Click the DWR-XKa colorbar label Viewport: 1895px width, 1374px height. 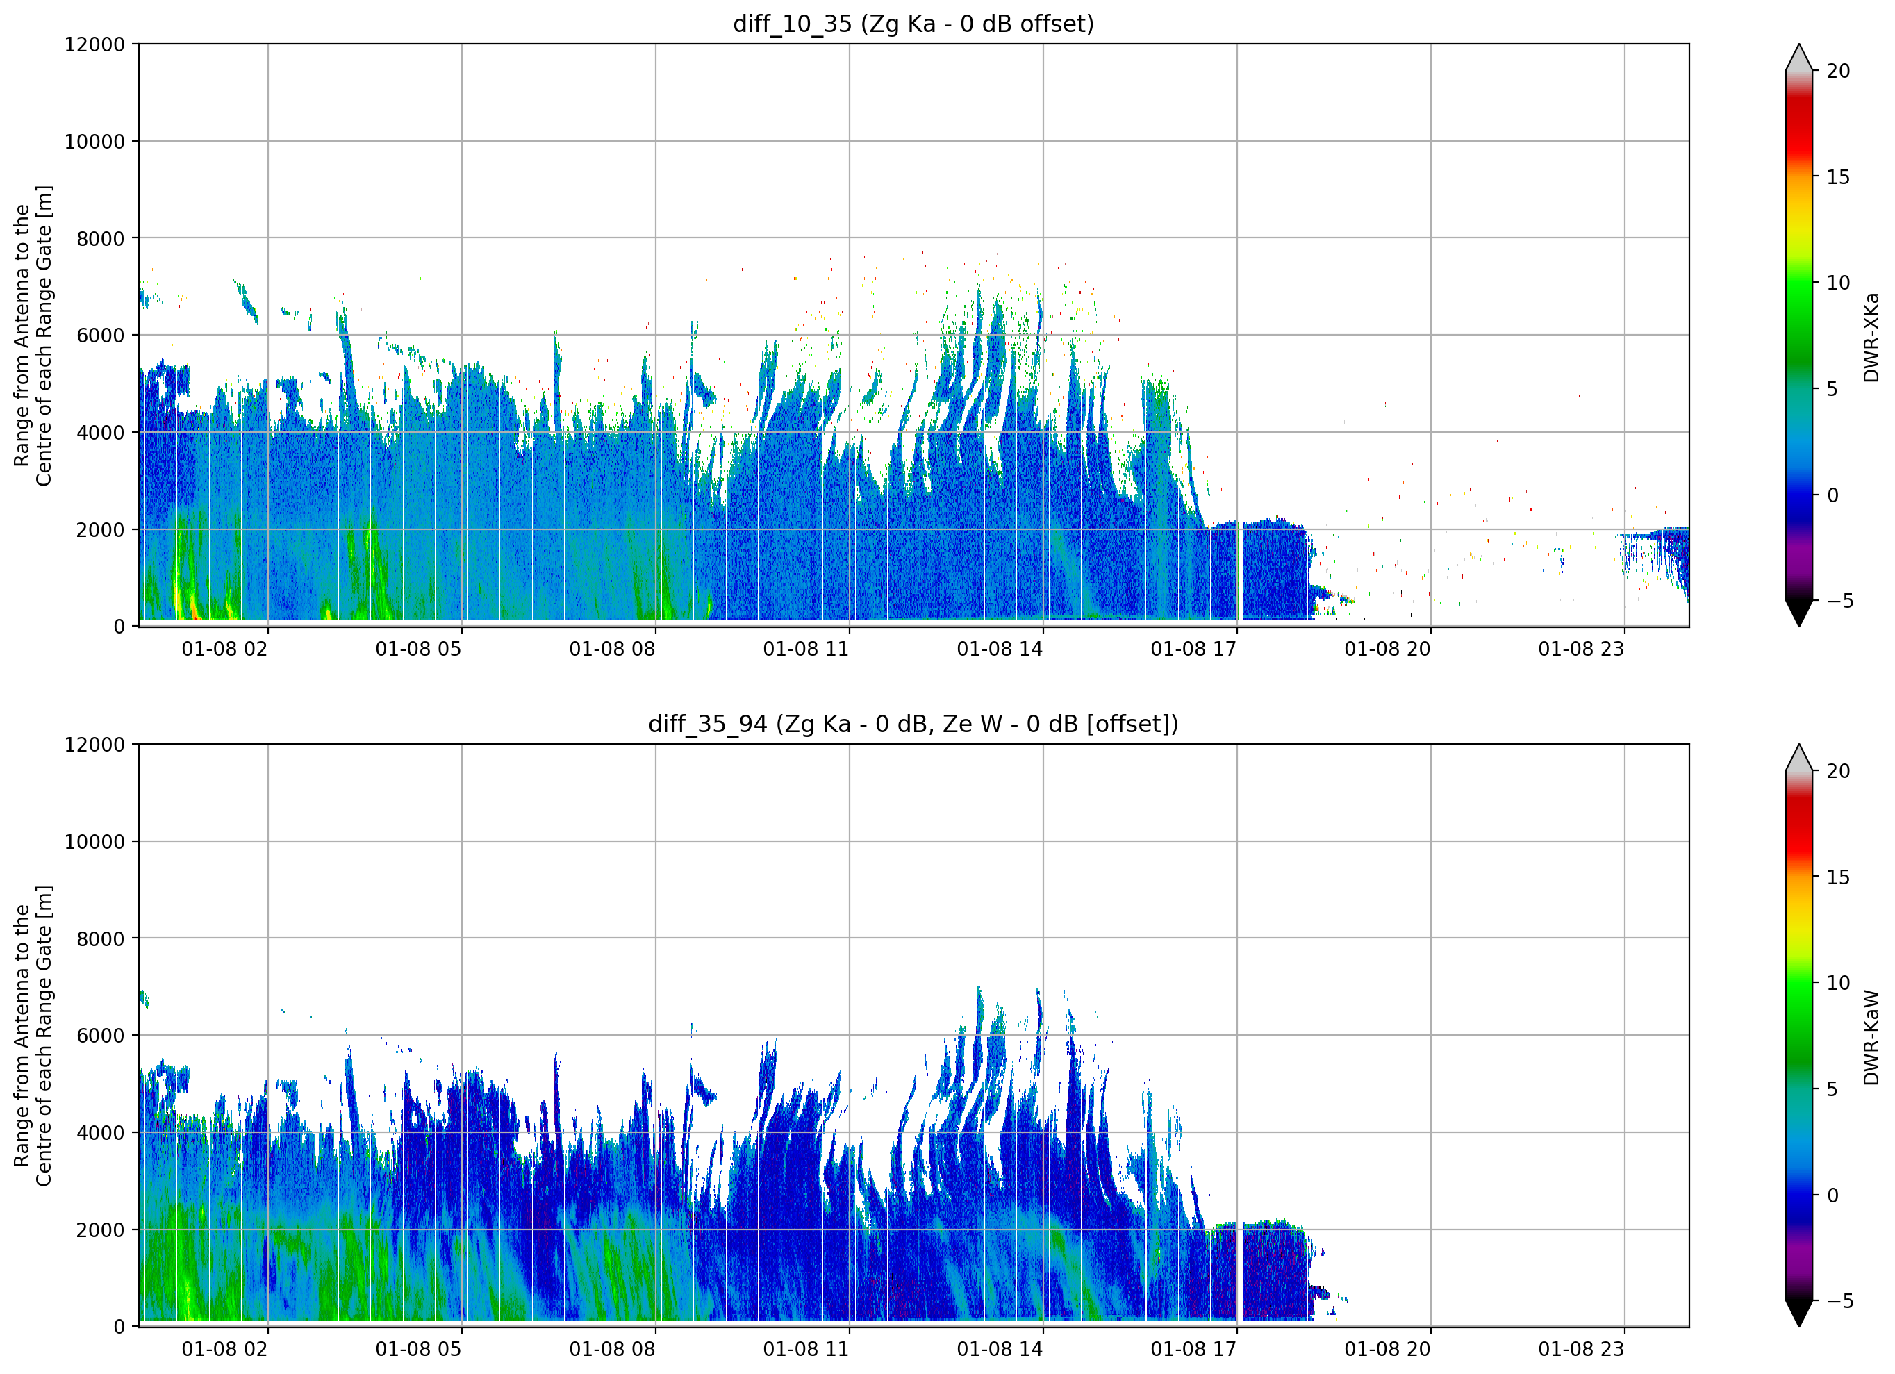coord(1871,337)
